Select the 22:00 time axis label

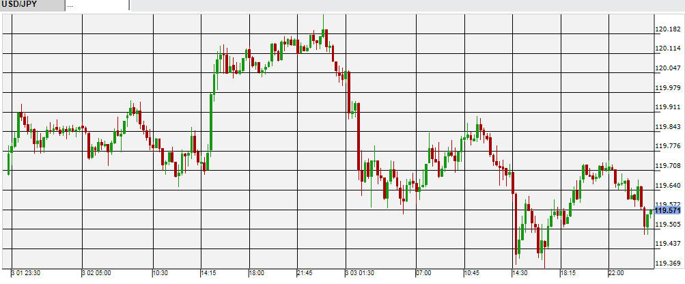point(616,273)
